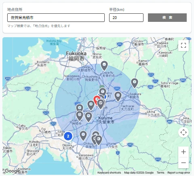Zoom out with the map minus button
Image resolution: width=194 pixels, height=176 pixels.
click(183, 163)
